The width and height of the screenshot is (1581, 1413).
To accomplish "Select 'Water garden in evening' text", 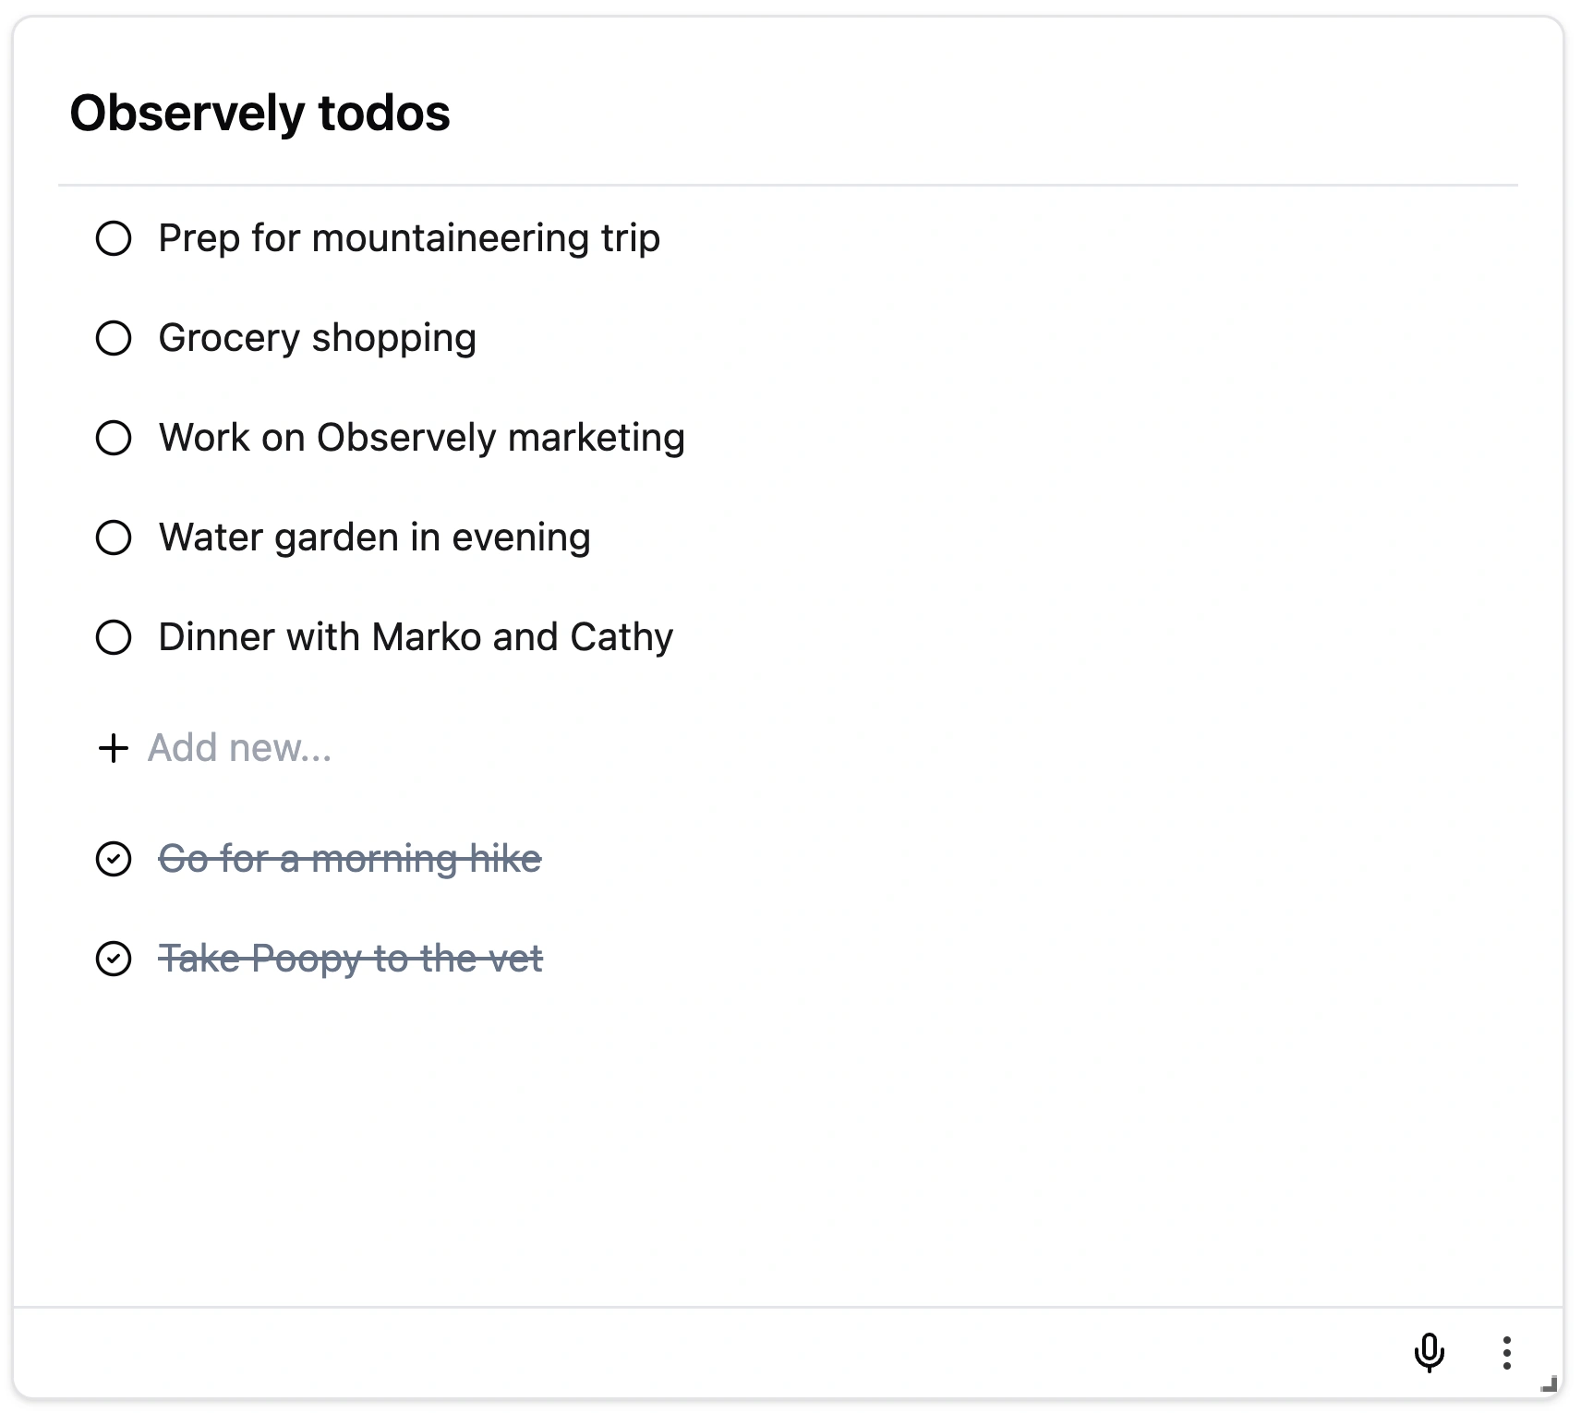I will [x=374, y=537].
